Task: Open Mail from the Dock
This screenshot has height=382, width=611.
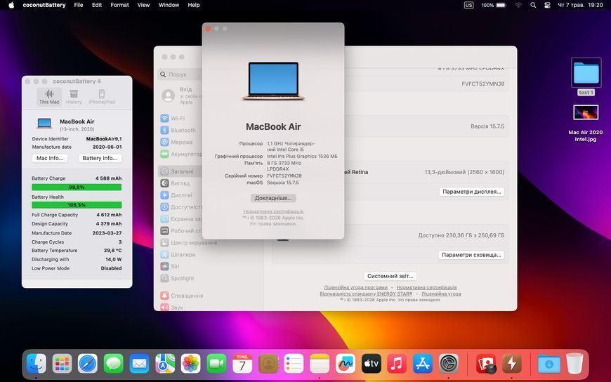Action: tap(139, 364)
